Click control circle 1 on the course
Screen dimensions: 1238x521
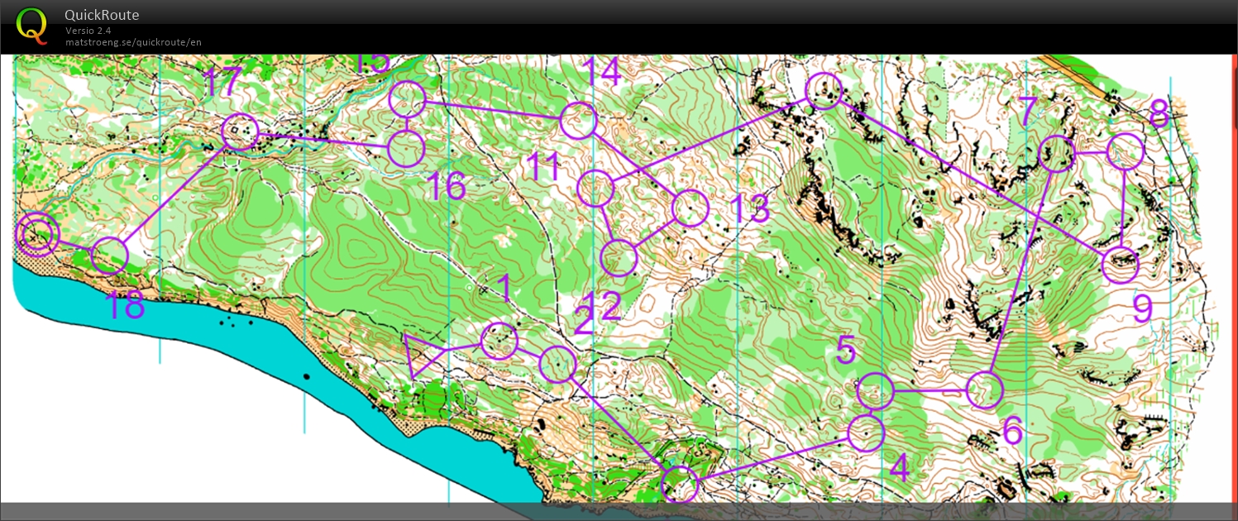(x=500, y=341)
